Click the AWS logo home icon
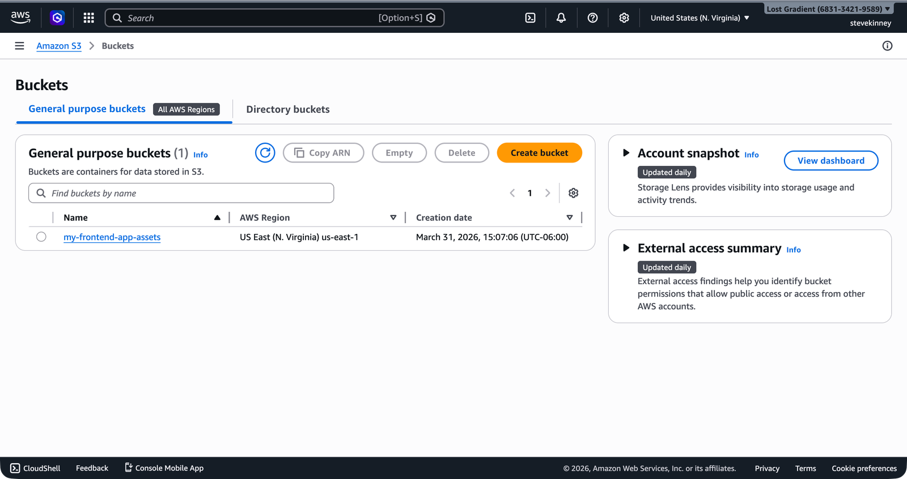This screenshot has width=907, height=479. coord(20,18)
